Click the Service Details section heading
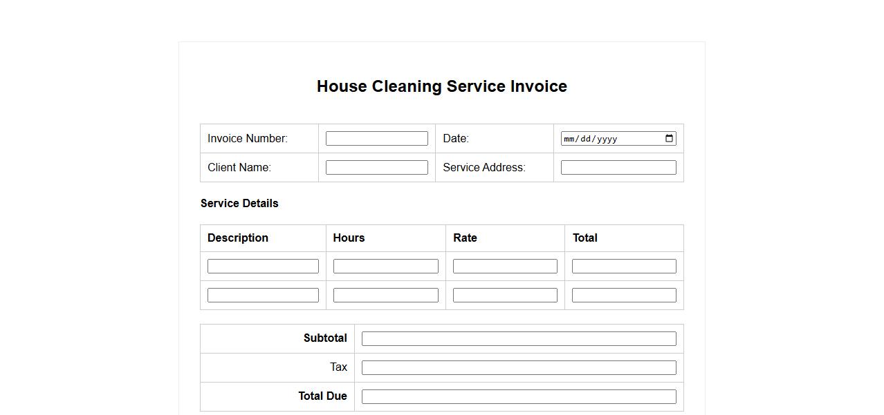Viewport: 884px width, 415px height. click(x=239, y=204)
